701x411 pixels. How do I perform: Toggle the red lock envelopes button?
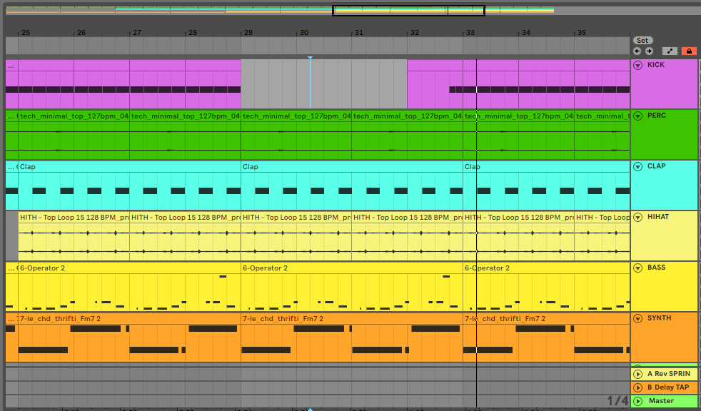tap(689, 51)
